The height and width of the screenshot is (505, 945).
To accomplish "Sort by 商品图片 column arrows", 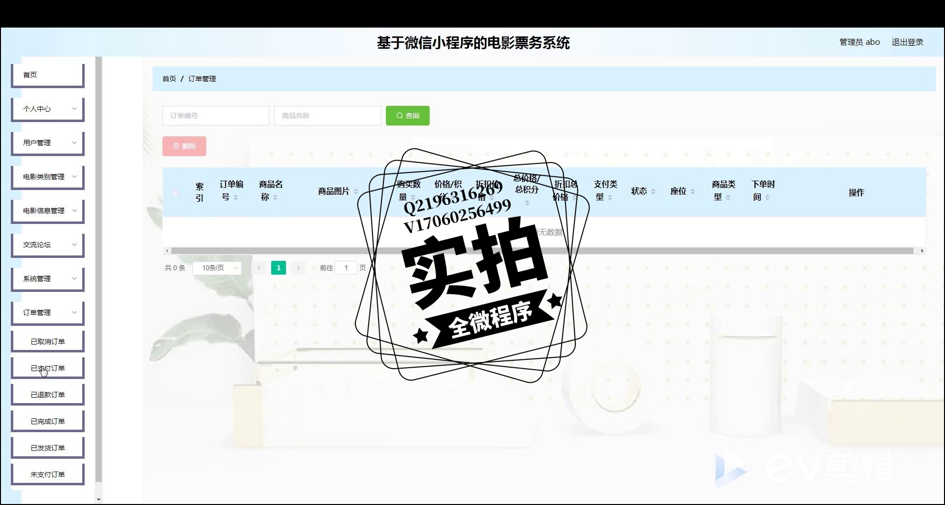I will 356,191.
